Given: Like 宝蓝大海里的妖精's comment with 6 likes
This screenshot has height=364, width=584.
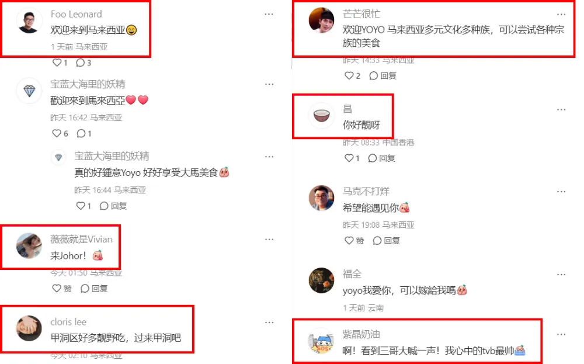Looking at the screenshot, I should (x=57, y=133).
